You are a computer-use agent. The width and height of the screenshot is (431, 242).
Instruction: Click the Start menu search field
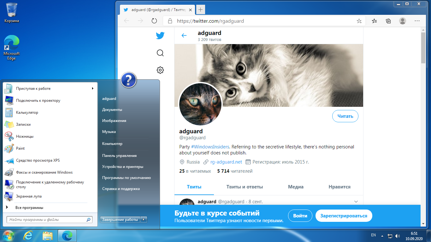point(50,220)
